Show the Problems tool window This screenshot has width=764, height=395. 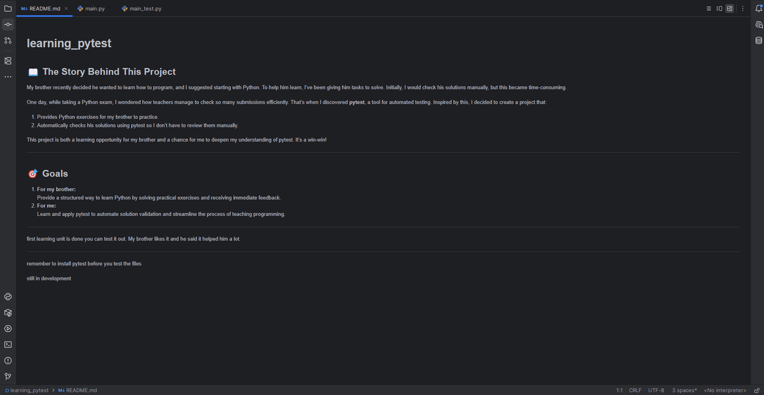8,361
